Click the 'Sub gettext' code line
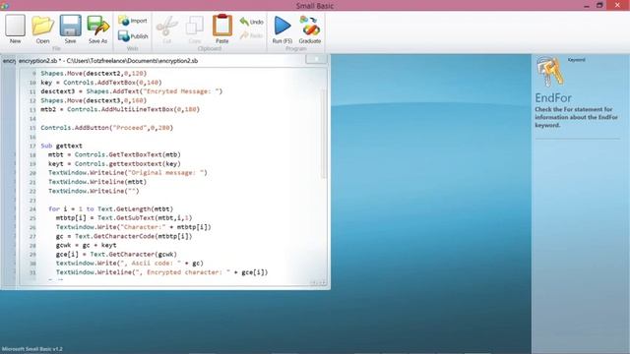The image size is (630, 354). coord(61,146)
